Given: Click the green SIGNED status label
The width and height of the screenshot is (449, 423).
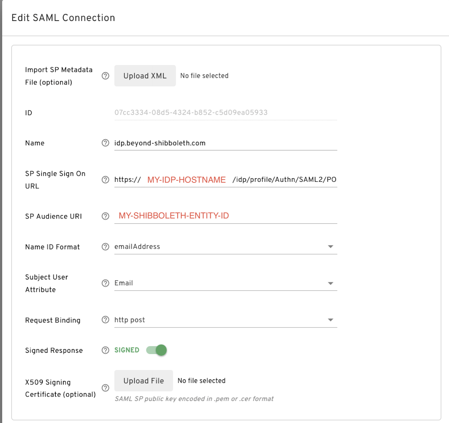Looking at the screenshot, I should pos(127,350).
